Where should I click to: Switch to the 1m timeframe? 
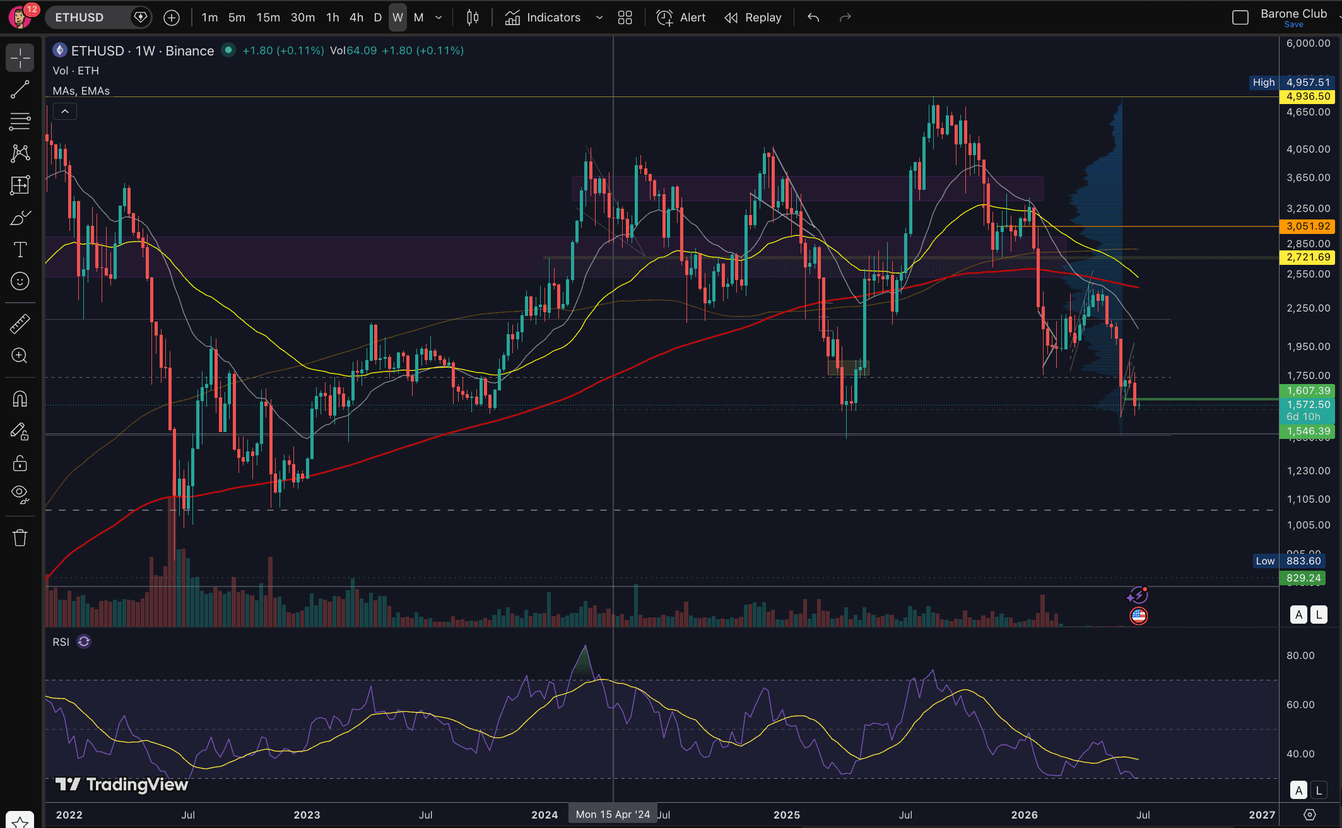[x=209, y=18]
